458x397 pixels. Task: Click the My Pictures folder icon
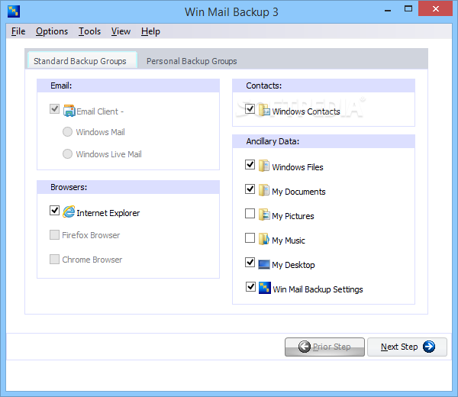[x=264, y=215]
